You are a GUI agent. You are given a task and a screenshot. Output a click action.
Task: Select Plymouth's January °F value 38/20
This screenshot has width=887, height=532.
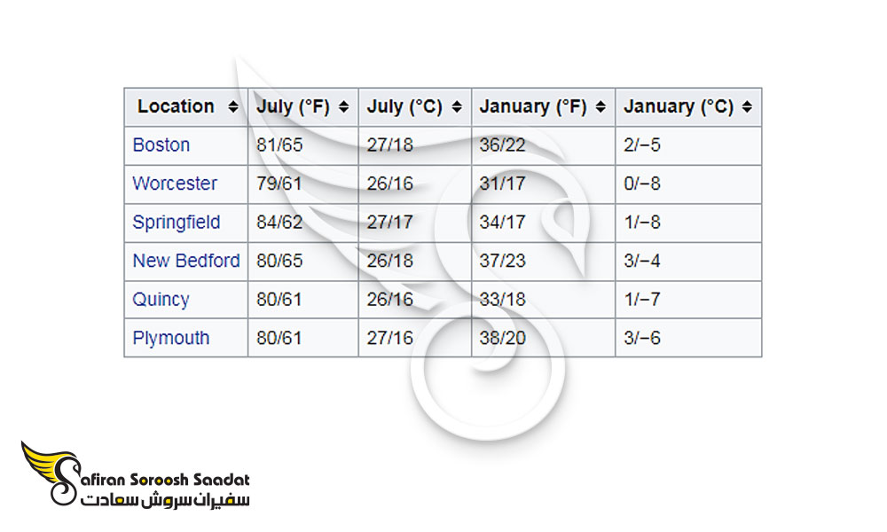502,338
